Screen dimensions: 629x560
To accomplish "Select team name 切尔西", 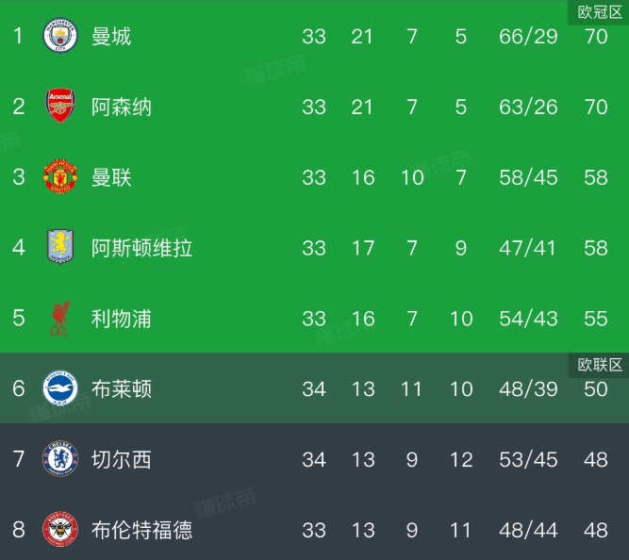I will coord(122,460).
